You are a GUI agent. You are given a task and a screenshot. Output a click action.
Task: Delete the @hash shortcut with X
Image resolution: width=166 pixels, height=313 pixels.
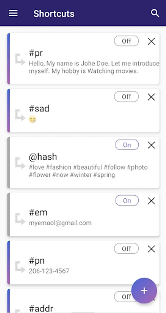coord(151,145)
